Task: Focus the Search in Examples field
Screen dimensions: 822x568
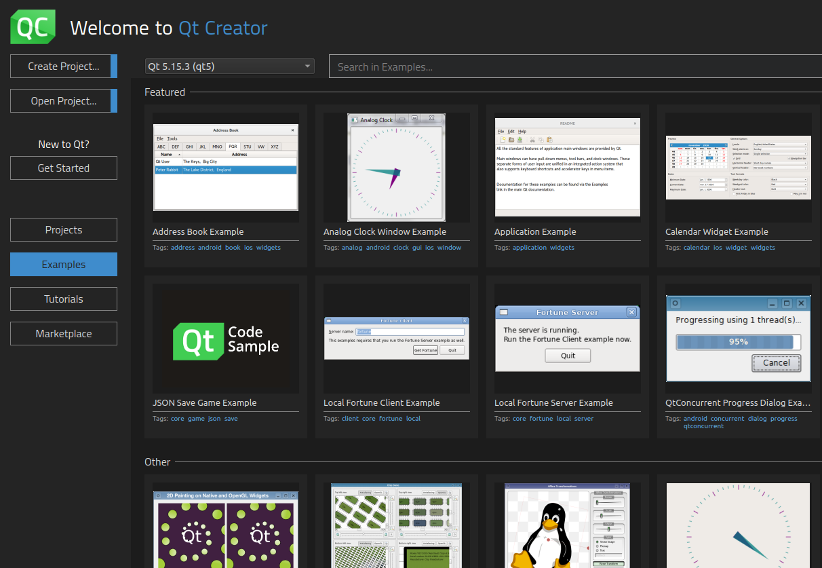Action: point(575,67)
